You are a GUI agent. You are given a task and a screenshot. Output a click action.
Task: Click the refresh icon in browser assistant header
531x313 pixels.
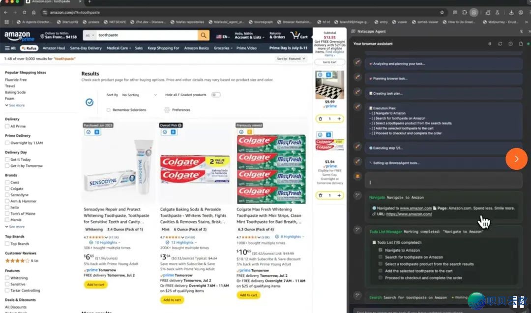point(500,44)
